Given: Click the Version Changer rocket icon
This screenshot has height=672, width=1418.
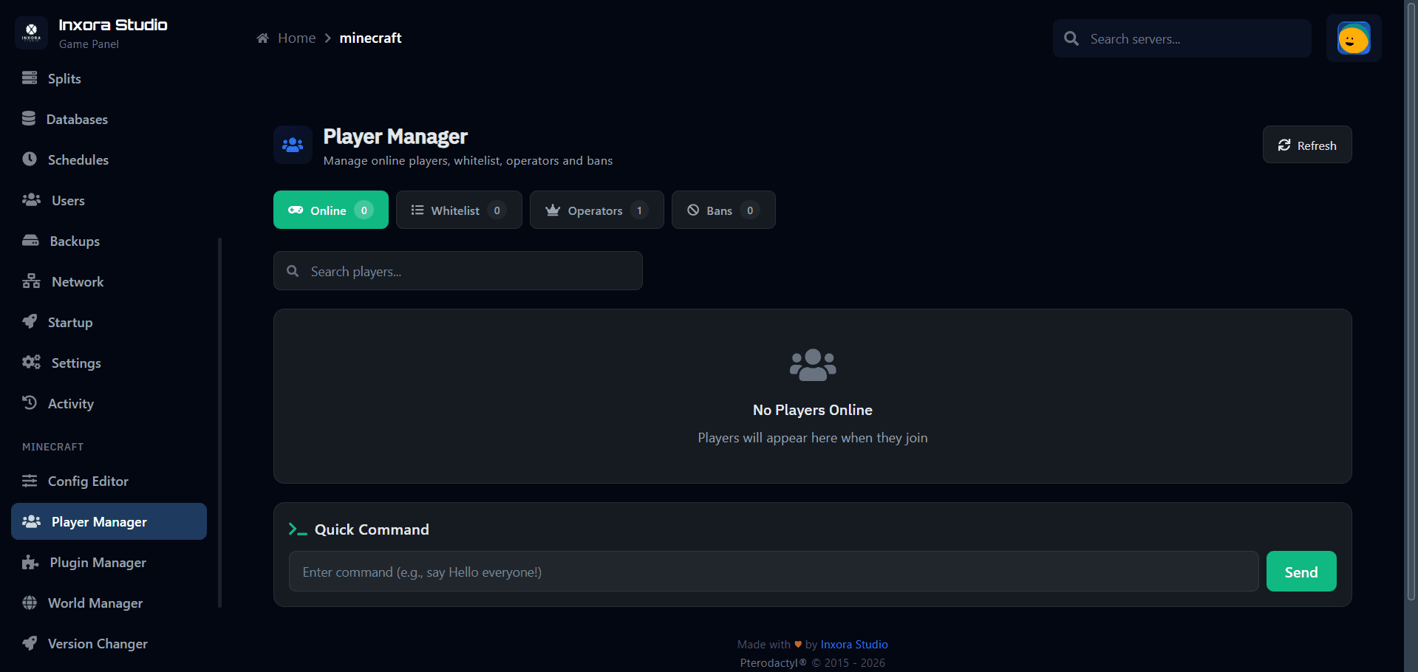Looking at the screenshot, I should [30, 643].
